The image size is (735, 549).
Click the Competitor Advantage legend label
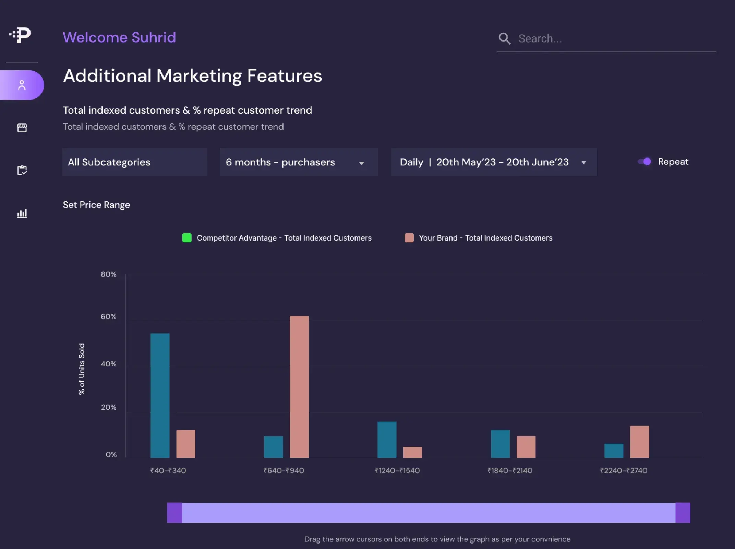pos(284,238)
